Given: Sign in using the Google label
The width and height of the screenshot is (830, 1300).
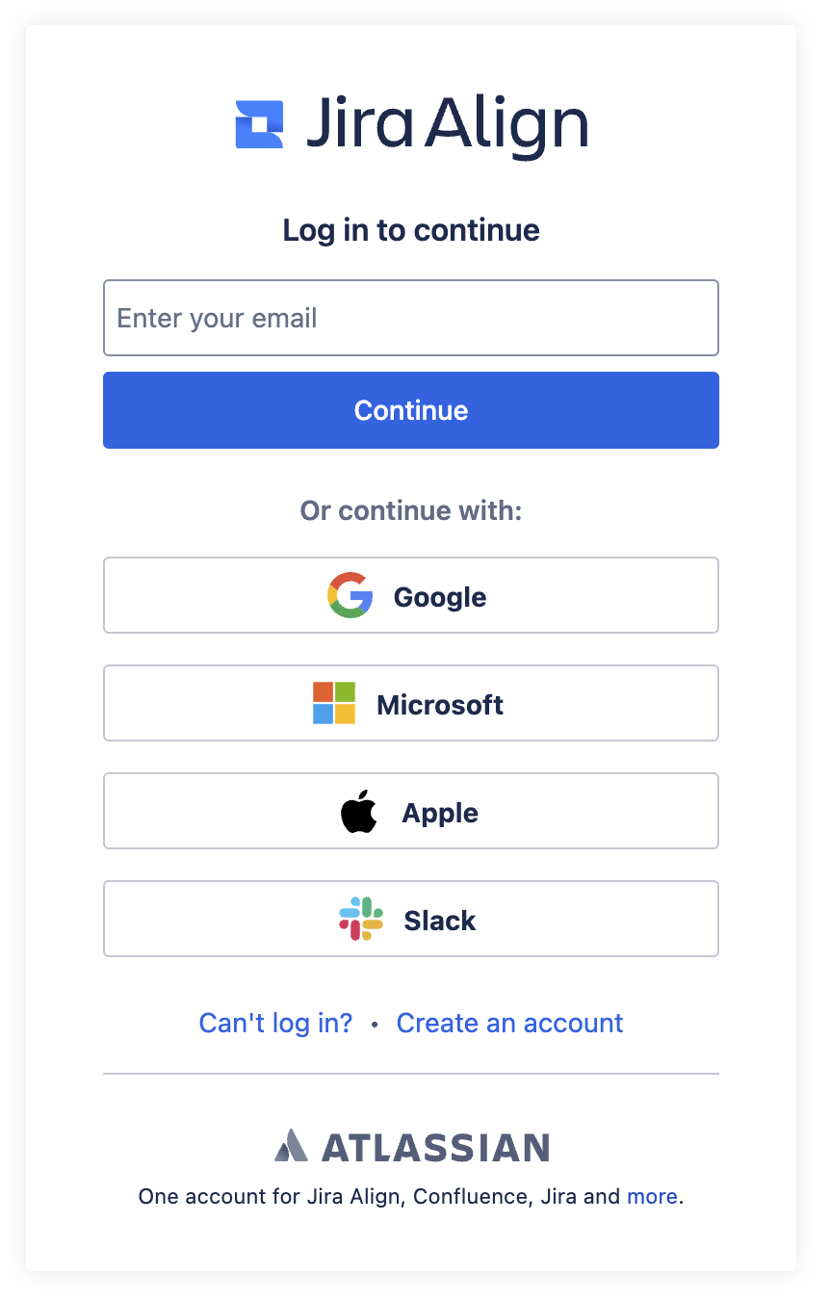Looking at the screenshot, I should click(x=440, y=597).
